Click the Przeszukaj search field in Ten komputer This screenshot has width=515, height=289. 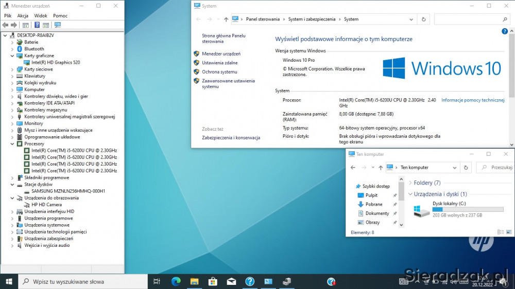(x=495, y=168)
